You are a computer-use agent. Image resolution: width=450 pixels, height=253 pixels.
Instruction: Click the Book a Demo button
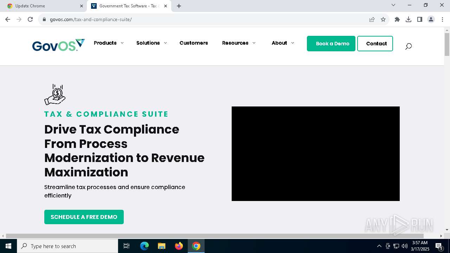(331, 44)
